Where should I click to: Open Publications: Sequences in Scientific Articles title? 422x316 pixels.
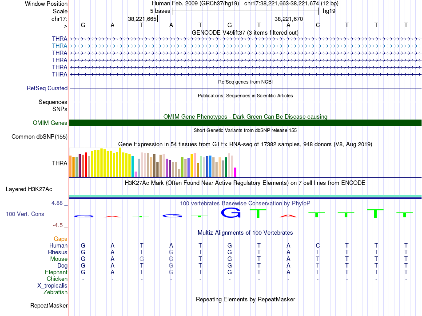tap(245, 96)
